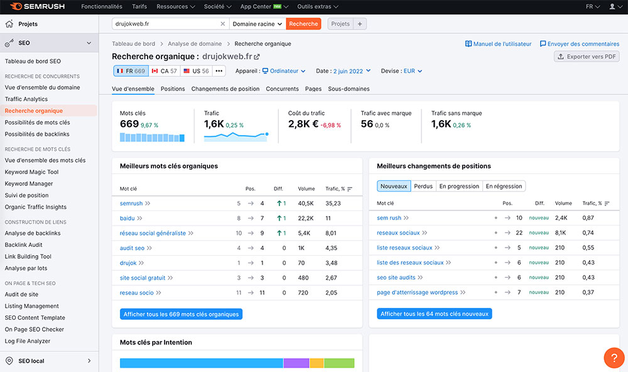Select the FR 669 country database
Image resolution: width=628 pixels, height=372 pixels.
coord(131,71)
